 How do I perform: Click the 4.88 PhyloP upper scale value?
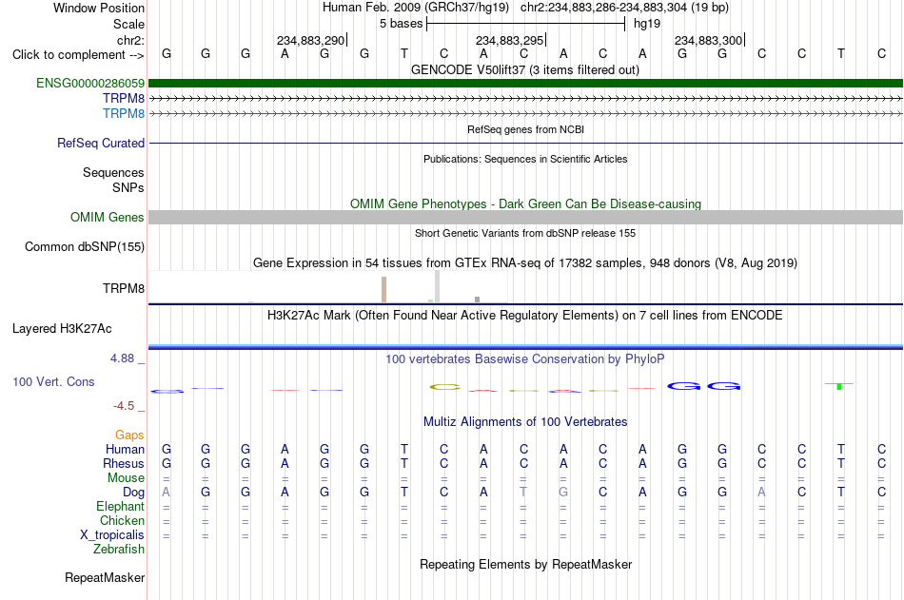pos(122,358)
